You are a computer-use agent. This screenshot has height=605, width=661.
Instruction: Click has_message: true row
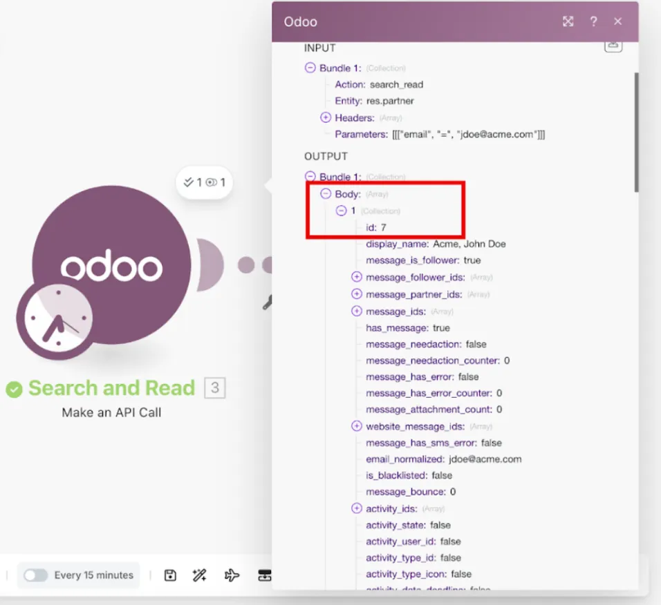[408, 328]
